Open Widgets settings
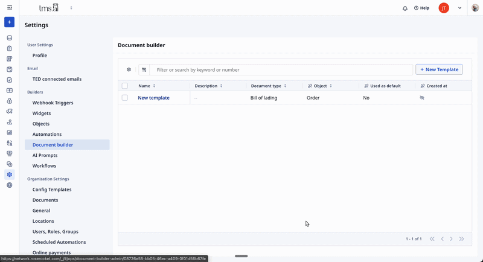 click(42, 113)
